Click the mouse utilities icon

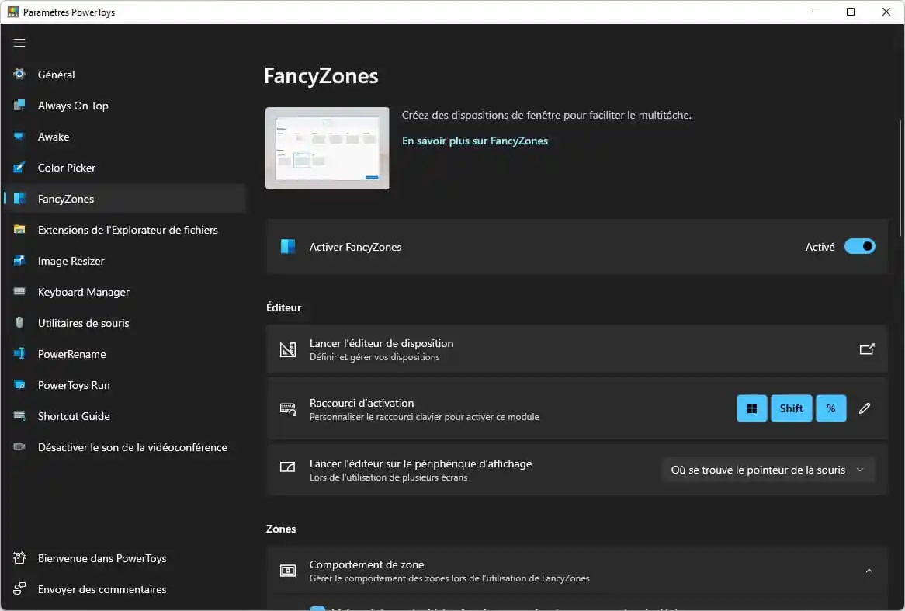click(x=19, y=323)
